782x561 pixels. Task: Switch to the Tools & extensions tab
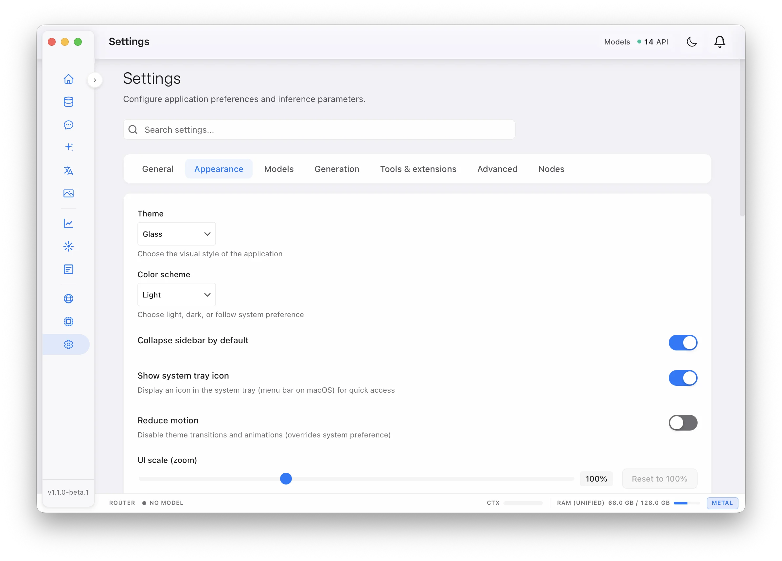tap(418, 169)
